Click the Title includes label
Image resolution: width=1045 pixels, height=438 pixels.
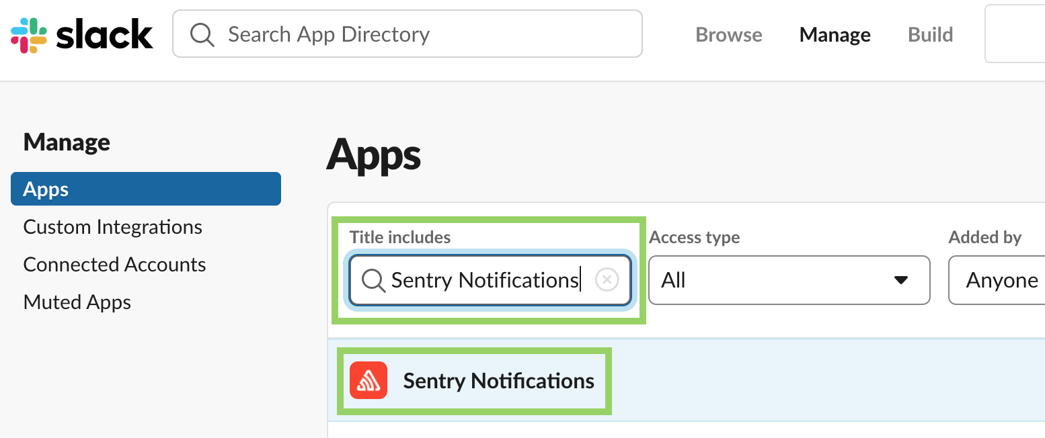click(x=400, y=237)
